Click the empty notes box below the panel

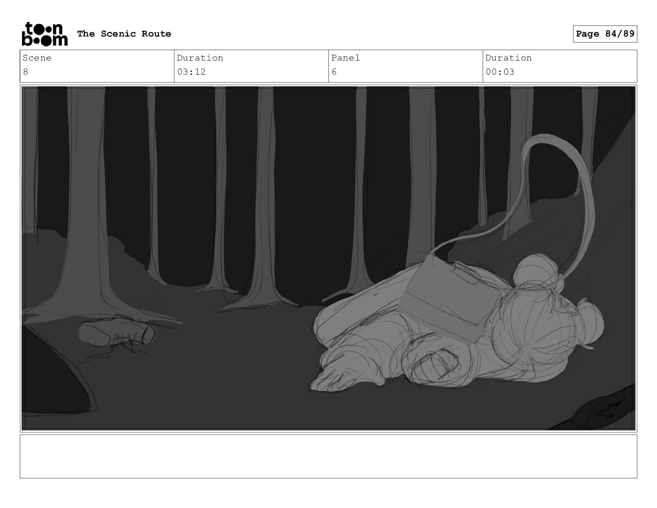[328, 457]
